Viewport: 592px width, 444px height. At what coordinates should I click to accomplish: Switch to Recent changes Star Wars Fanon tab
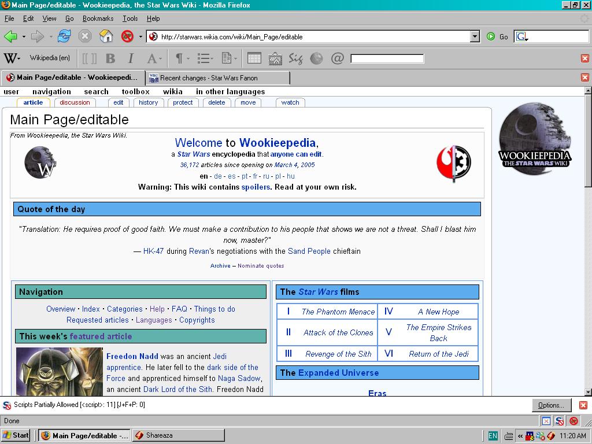[x=217, y=78]
